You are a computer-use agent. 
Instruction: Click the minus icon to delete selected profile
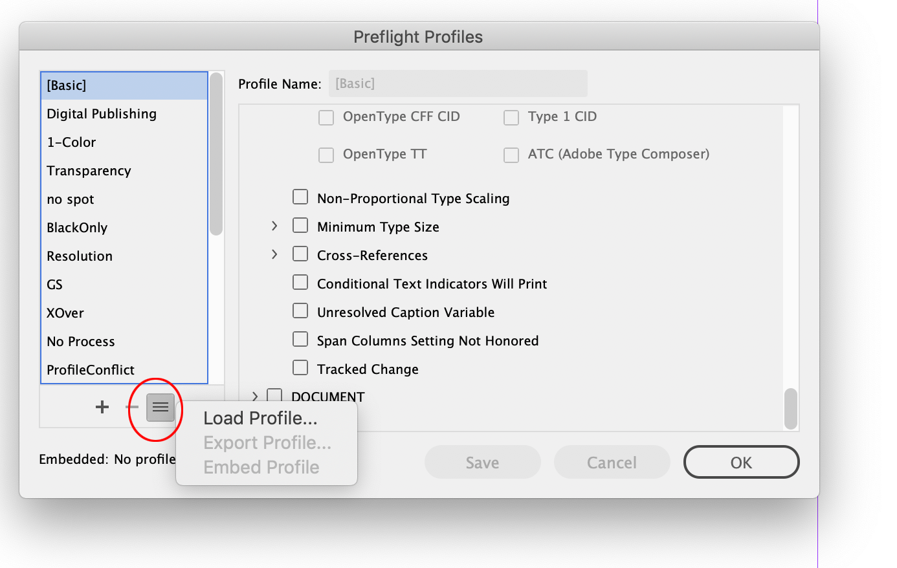tap(131, 408)
